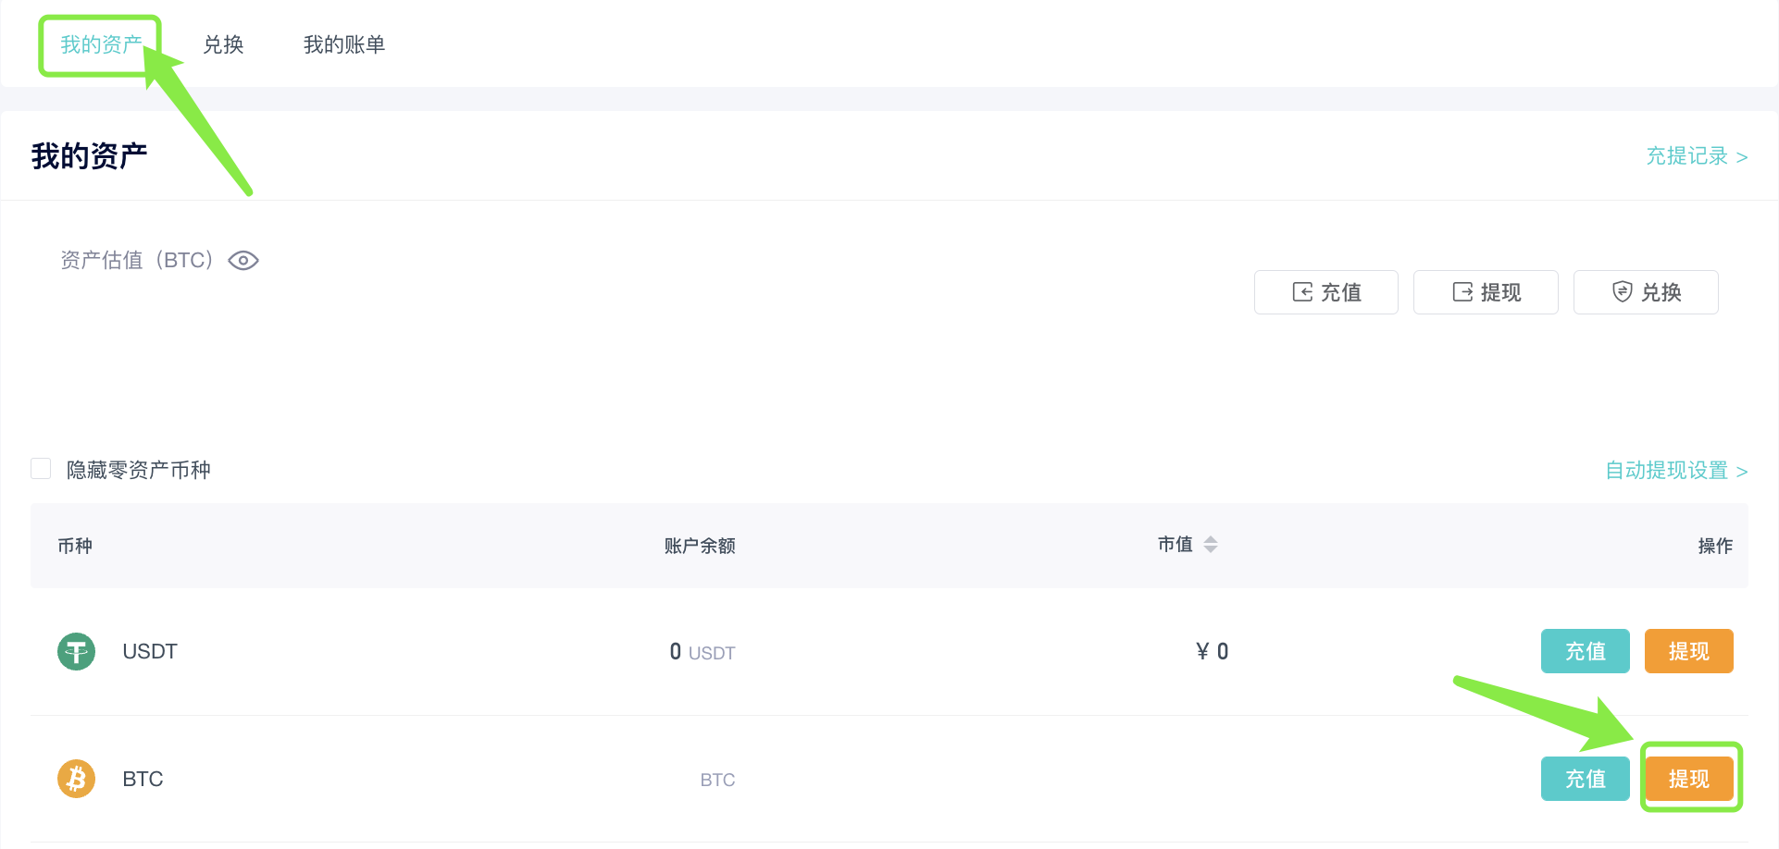1779x849 pixels.
Task: Switch to 兑换 tab
Action: [x=223, y=44]
